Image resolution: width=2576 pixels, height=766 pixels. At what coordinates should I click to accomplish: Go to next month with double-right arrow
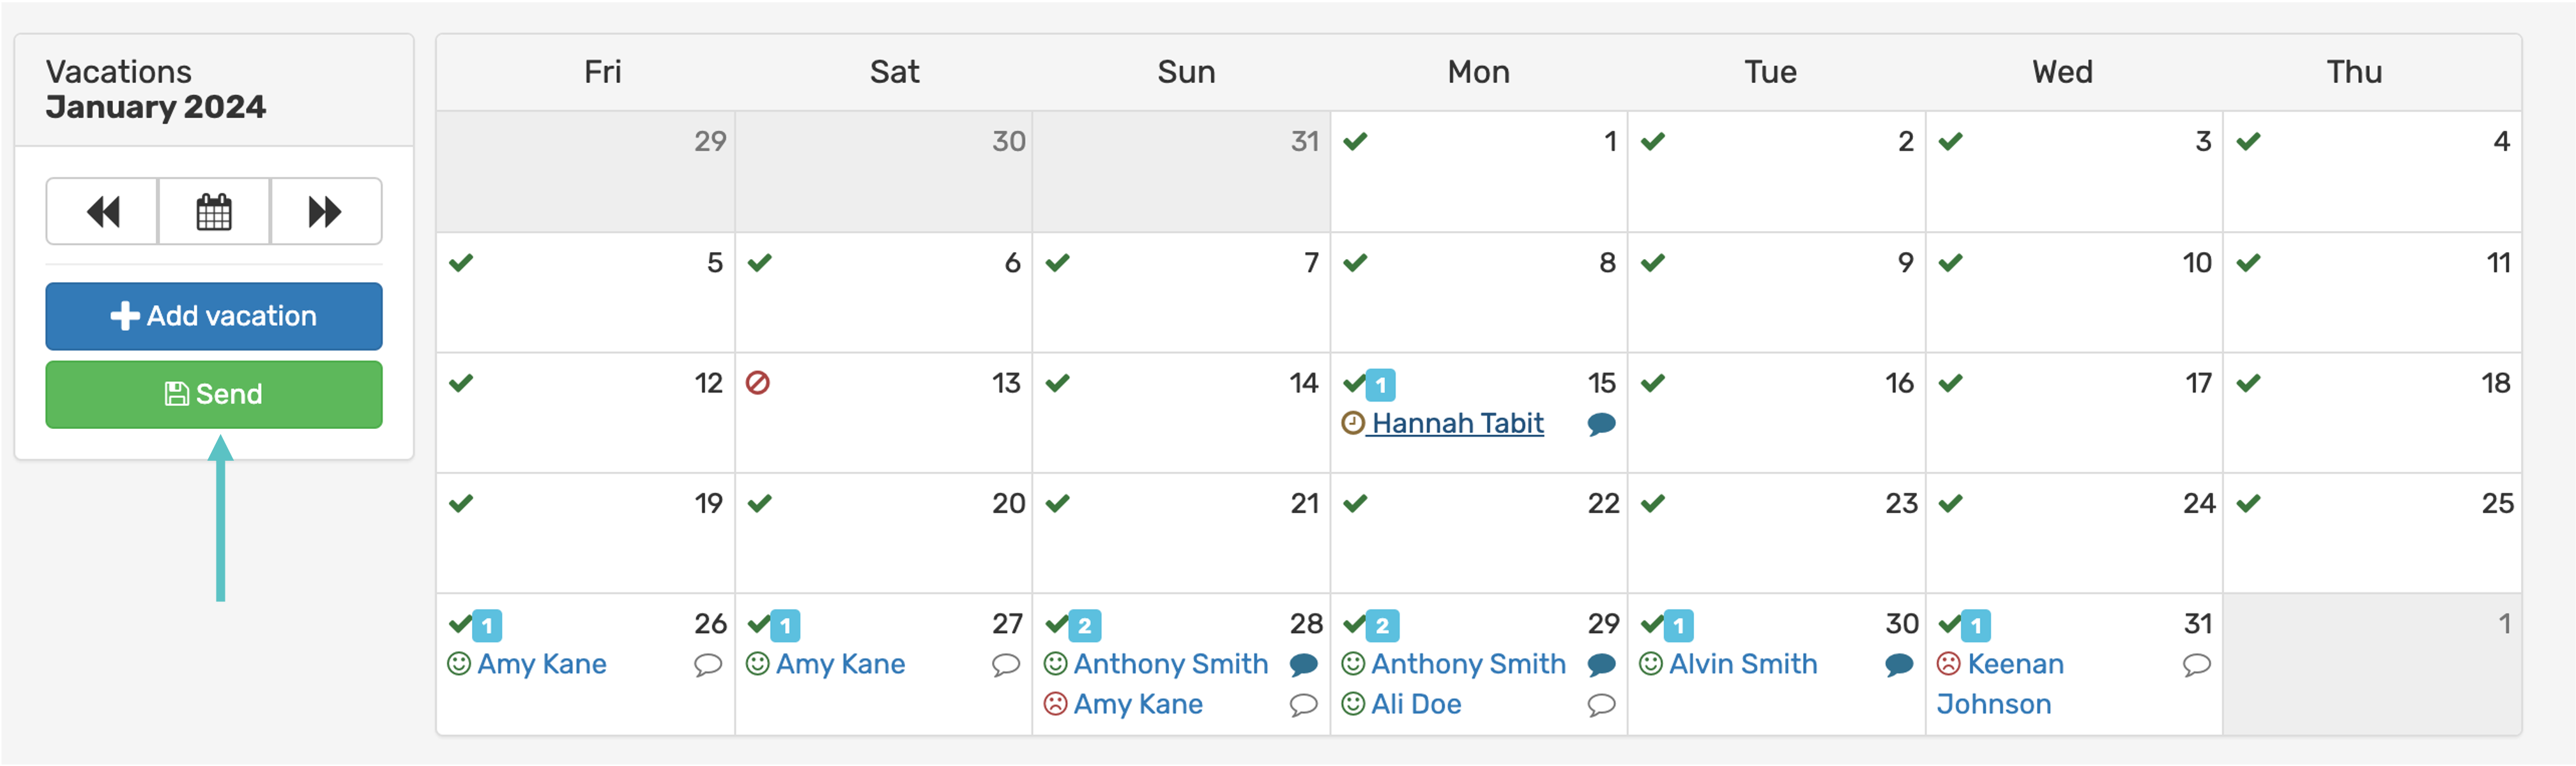(325, 211)
